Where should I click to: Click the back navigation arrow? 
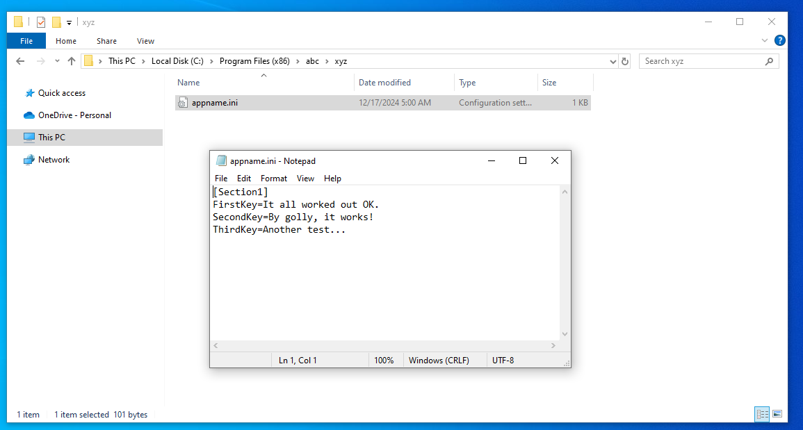[20, 61]
